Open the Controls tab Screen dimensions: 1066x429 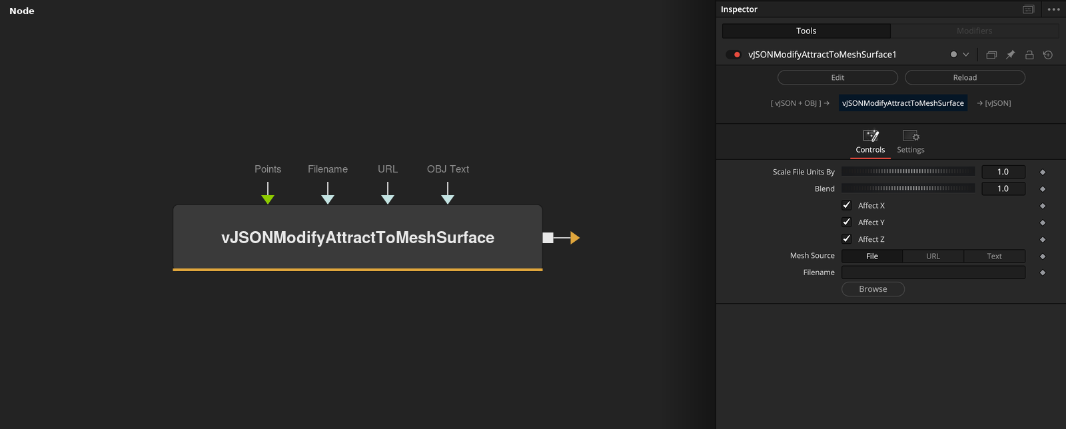(871, 142)
